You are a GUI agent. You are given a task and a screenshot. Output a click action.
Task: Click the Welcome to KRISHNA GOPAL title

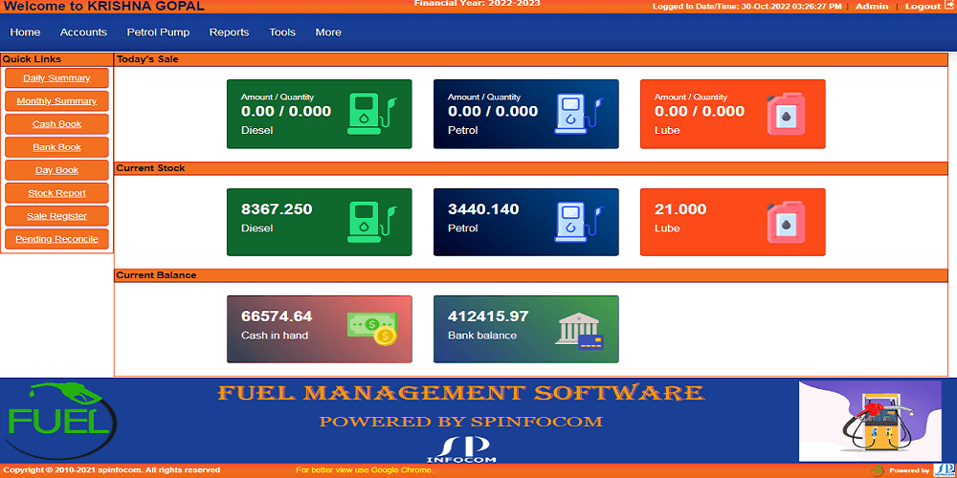[104, 7]
